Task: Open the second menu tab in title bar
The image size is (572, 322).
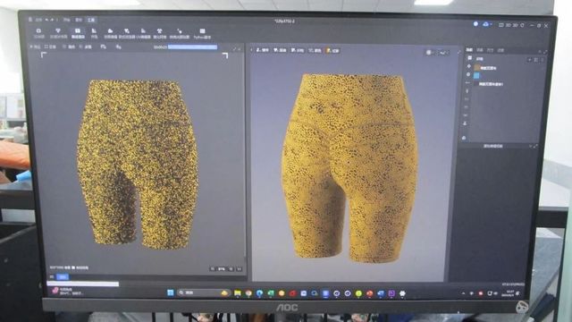Action: [79, 20]
